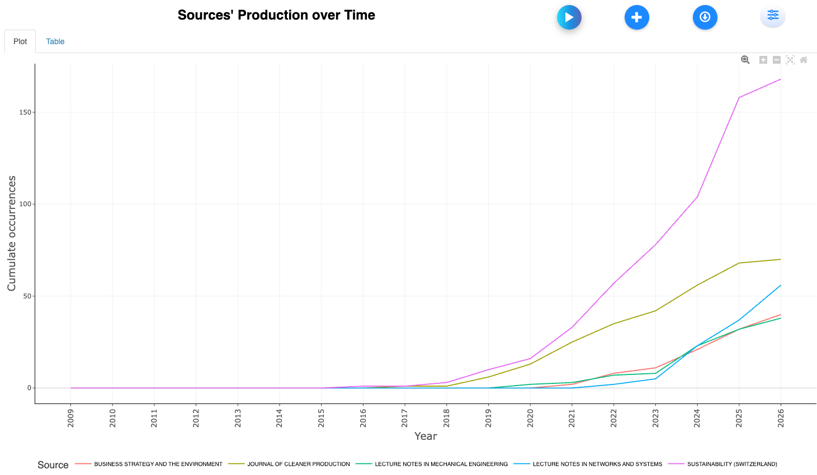Click the 2026 x-axis year label
817x475 pixels.
(x=781, y=418)
